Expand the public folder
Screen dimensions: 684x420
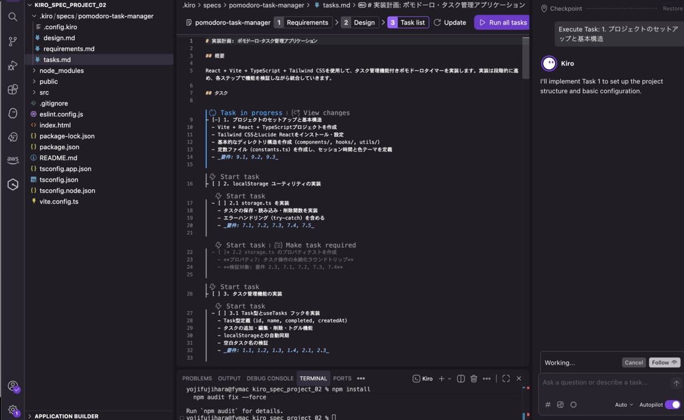[x=34, y=81]
